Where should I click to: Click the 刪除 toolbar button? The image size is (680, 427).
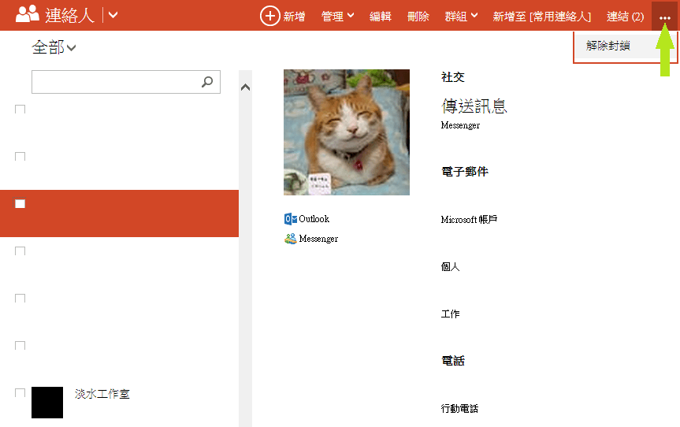tap(418, 17)
